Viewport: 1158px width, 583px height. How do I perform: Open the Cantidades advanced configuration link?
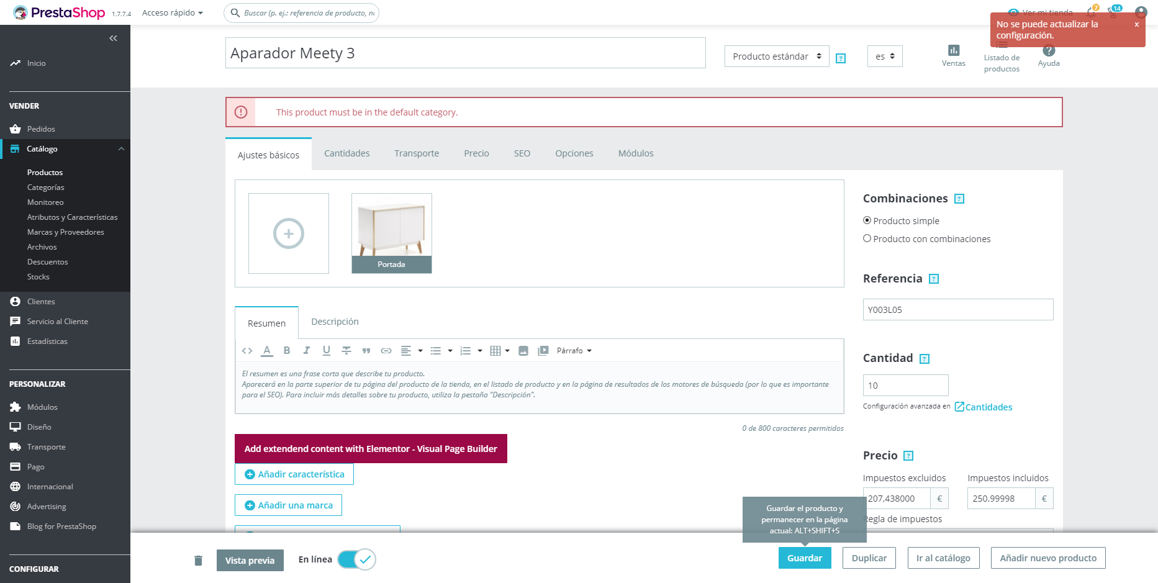988,407
